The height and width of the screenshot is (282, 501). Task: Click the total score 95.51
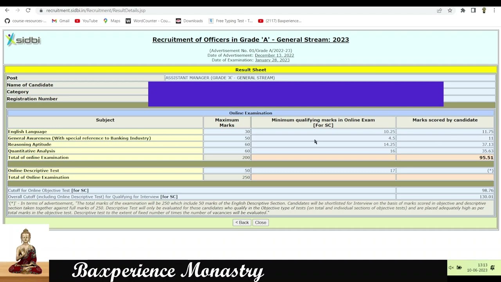[486, 157]
